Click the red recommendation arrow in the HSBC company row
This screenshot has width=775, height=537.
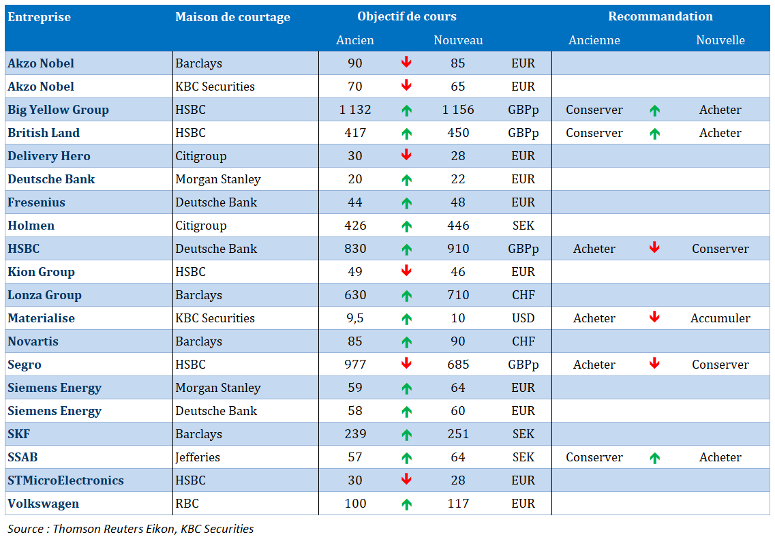654,247
